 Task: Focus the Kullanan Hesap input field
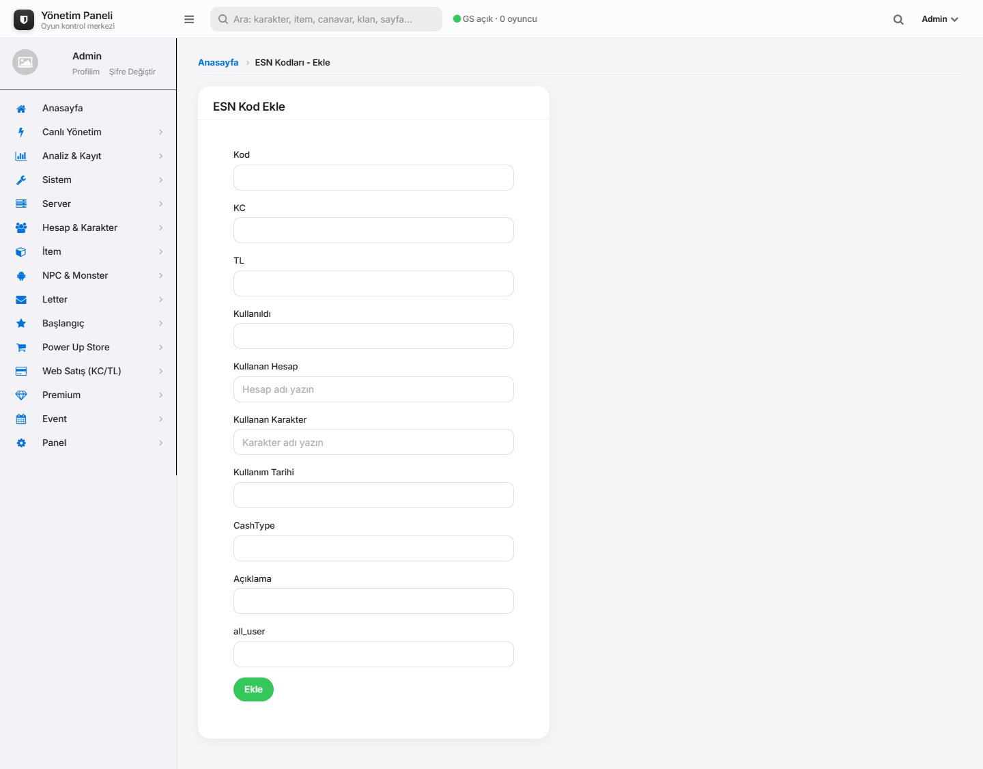click(373, 389)
